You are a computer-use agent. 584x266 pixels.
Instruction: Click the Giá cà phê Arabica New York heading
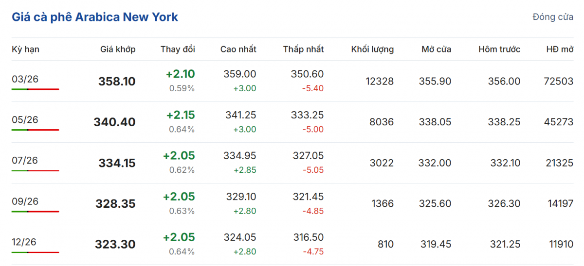tap(95, 17)
